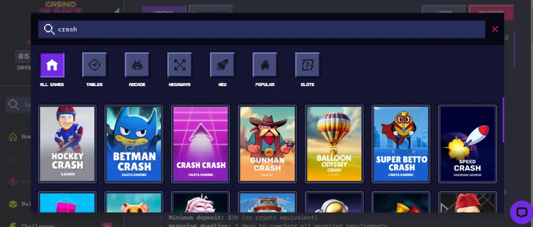Image resolution: width=533 pixels, height=227 pixels.
Task: Select the All Games home icon
Action: (52, 65)
